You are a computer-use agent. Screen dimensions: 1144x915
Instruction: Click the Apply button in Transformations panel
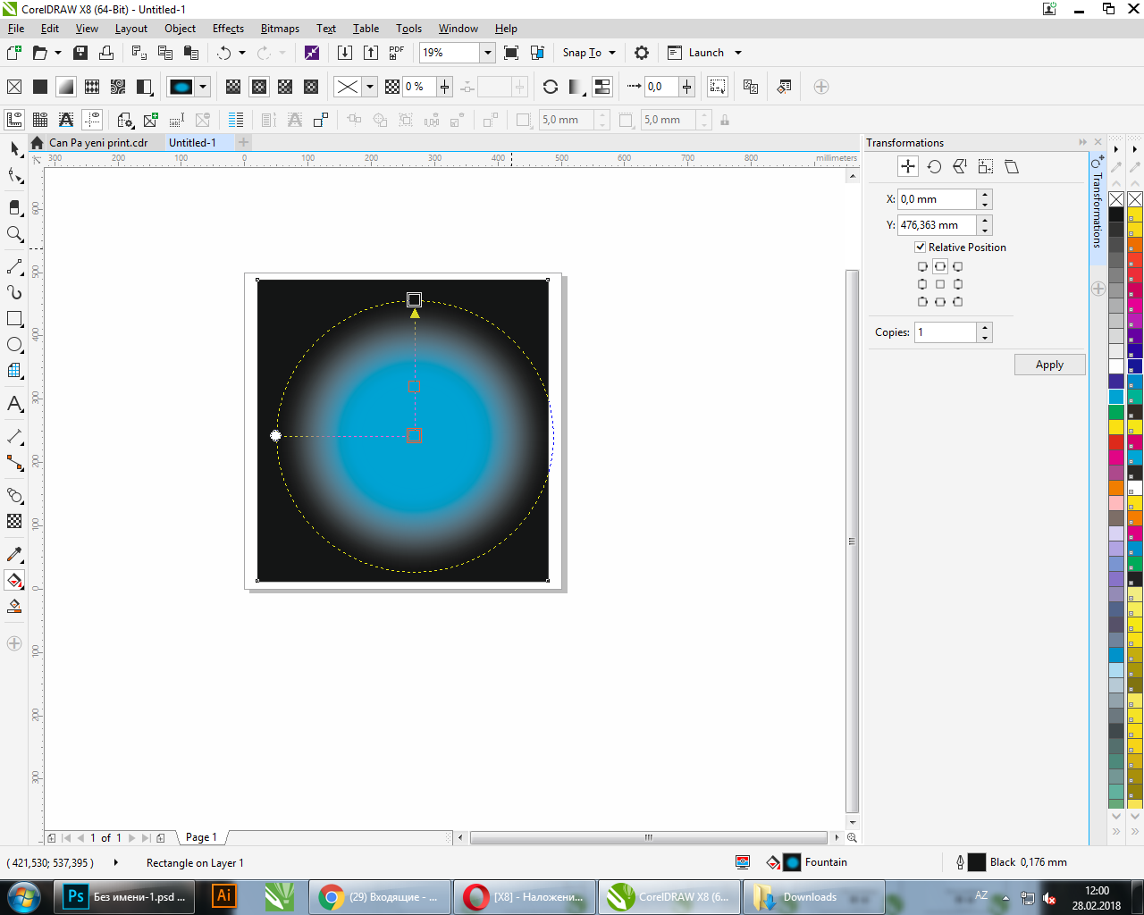tap(1049, 364)
